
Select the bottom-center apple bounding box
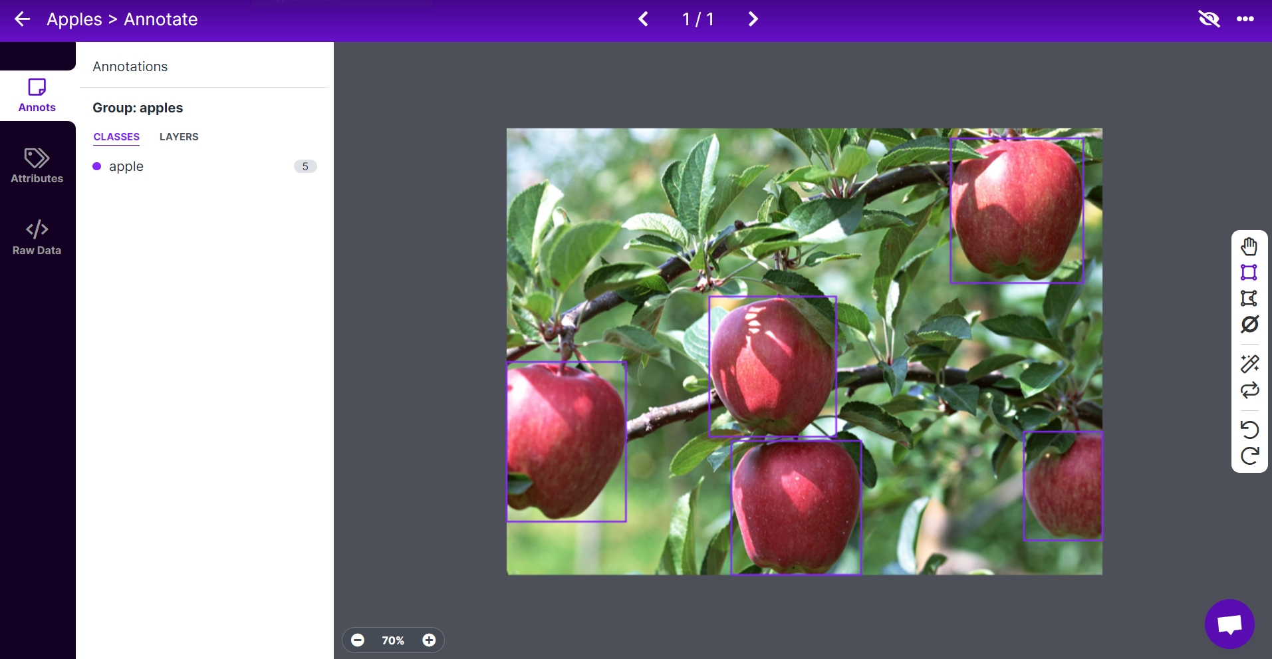(796, 507)
